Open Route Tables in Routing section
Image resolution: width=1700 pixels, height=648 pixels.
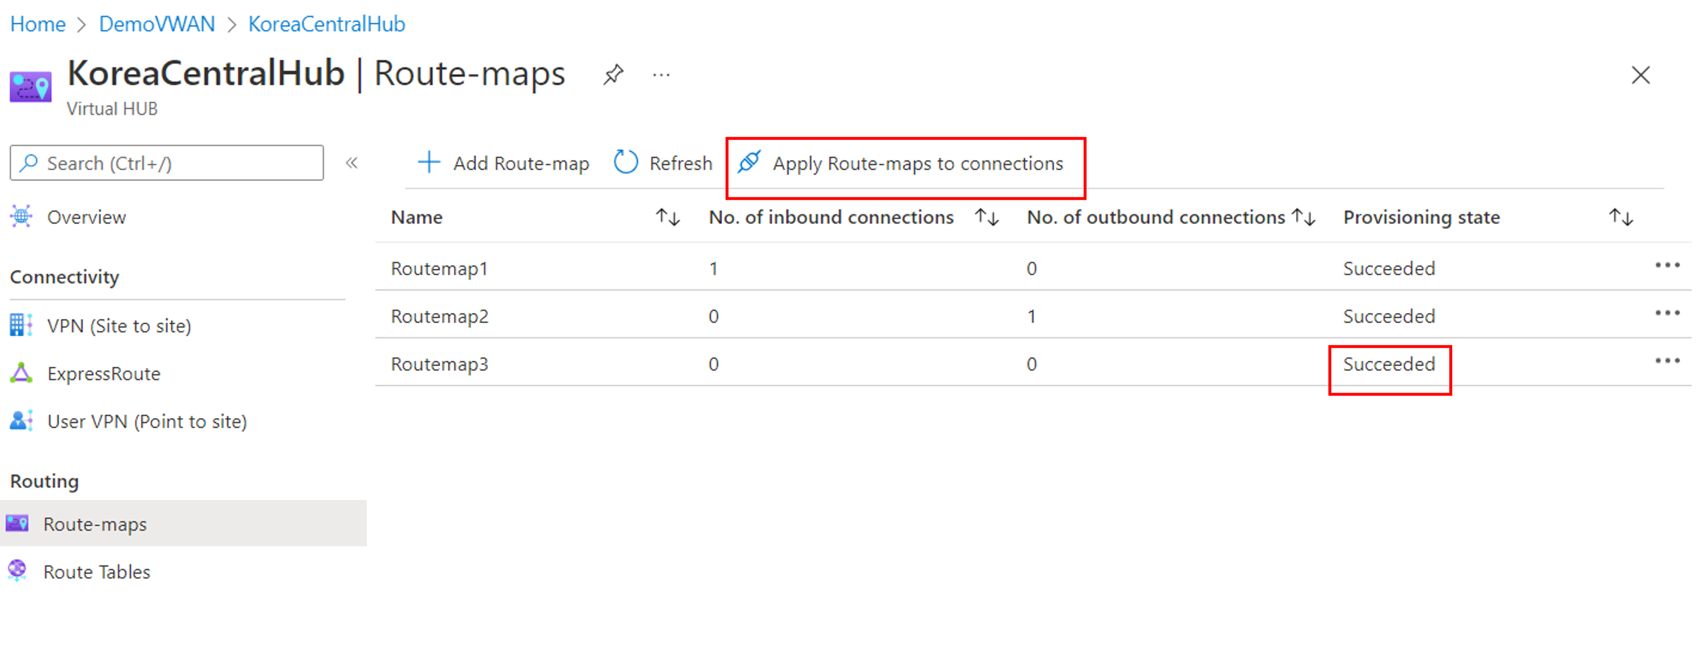[96, 571]
